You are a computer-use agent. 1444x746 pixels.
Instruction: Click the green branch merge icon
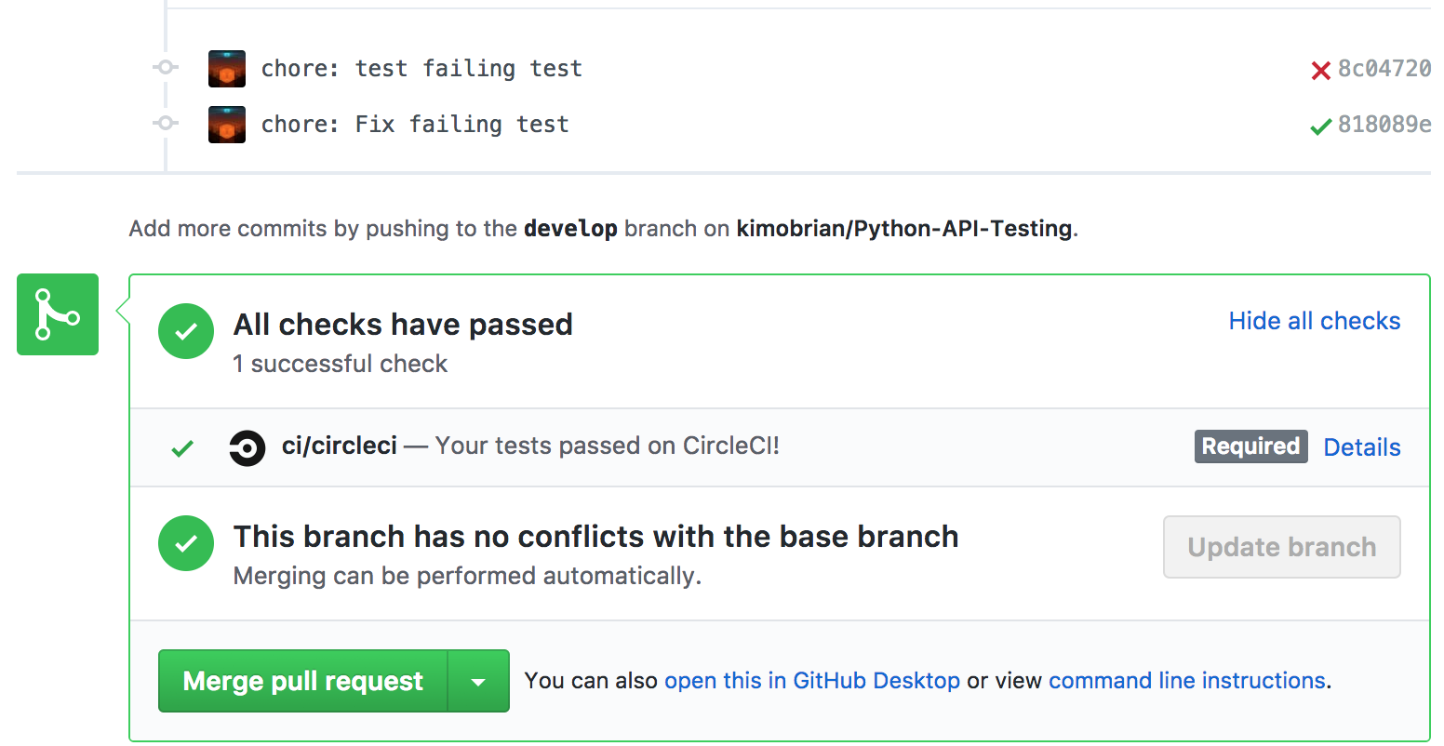click(x=57, y=314)
